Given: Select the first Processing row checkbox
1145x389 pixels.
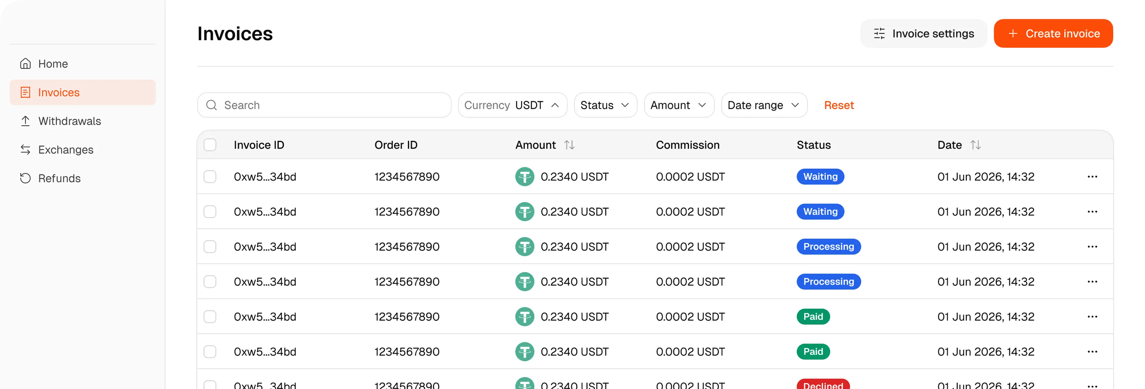Looking at the screenshot, I should 210,247.
